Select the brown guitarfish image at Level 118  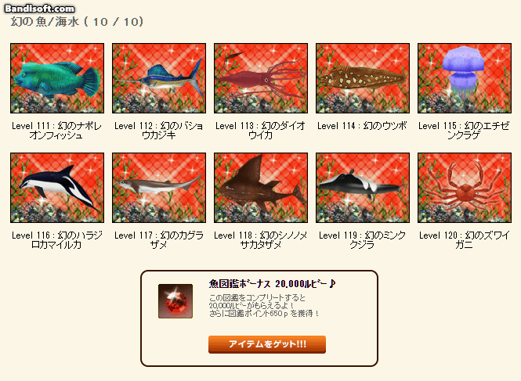coord(261,188)
